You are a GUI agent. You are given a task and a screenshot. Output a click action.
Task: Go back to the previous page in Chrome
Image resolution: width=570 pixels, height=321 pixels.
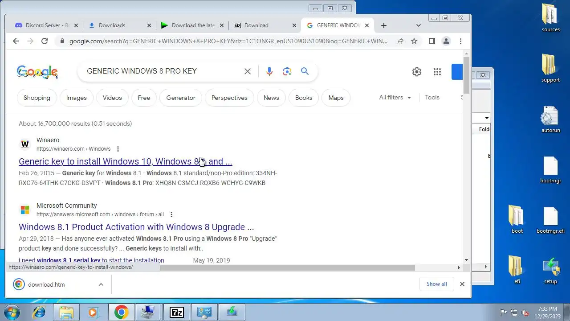(x=16, y=41)
